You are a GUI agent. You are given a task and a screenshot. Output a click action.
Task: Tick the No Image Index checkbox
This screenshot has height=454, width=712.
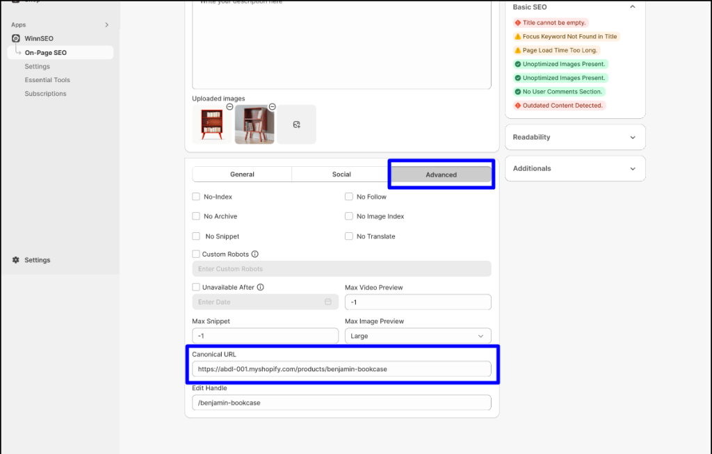(349, 216)
